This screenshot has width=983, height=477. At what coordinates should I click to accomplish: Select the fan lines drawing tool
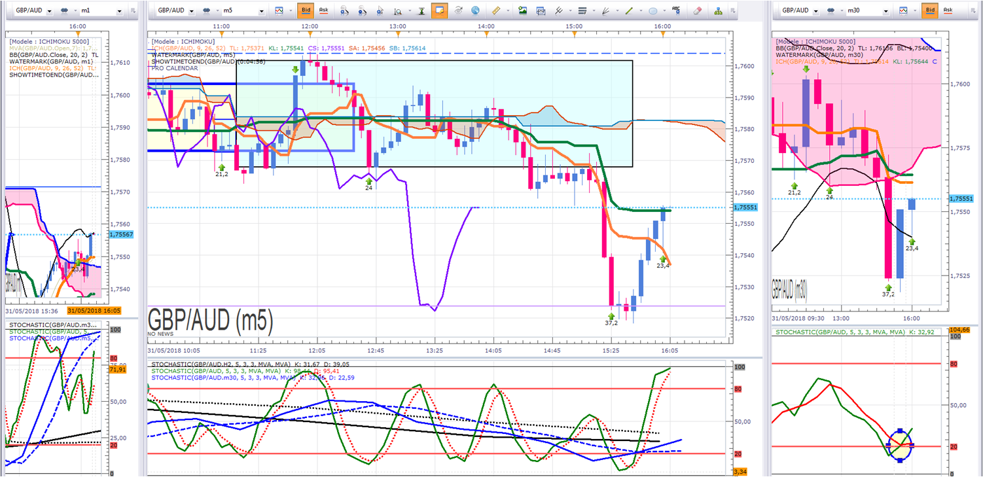tap(605, 10)
